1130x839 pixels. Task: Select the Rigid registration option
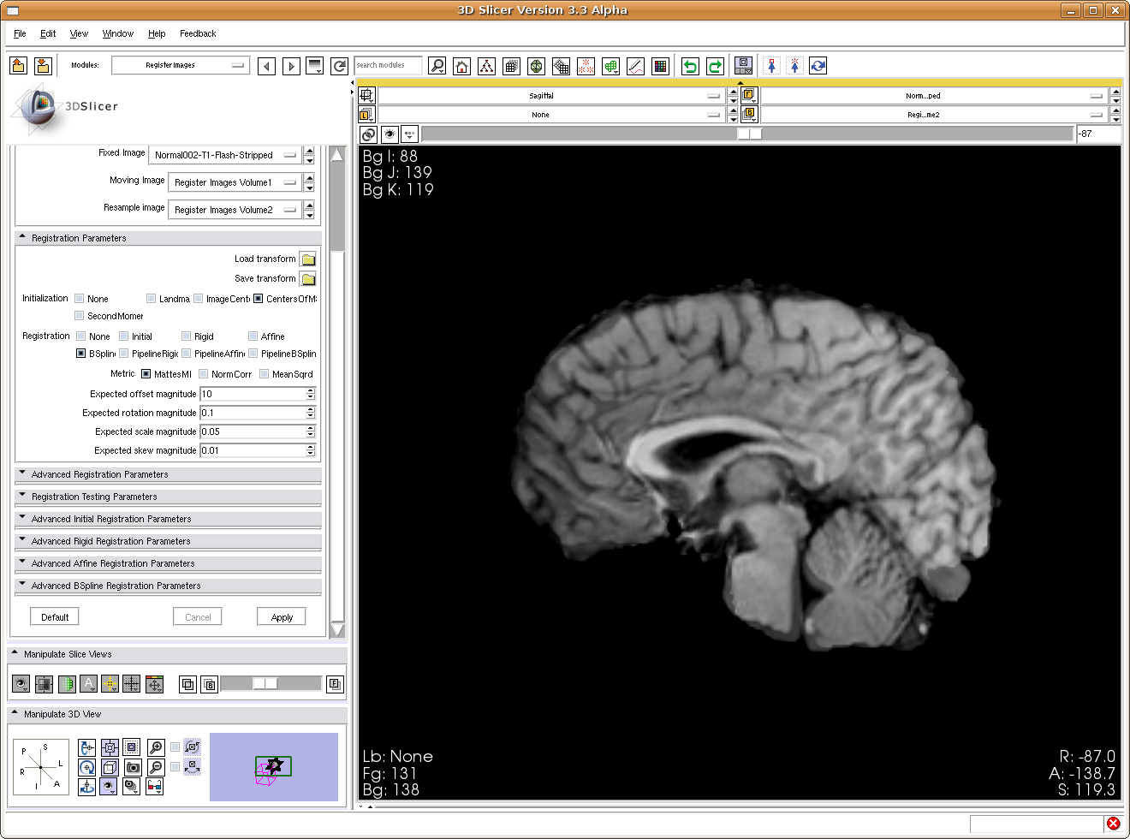click(187, 336)
